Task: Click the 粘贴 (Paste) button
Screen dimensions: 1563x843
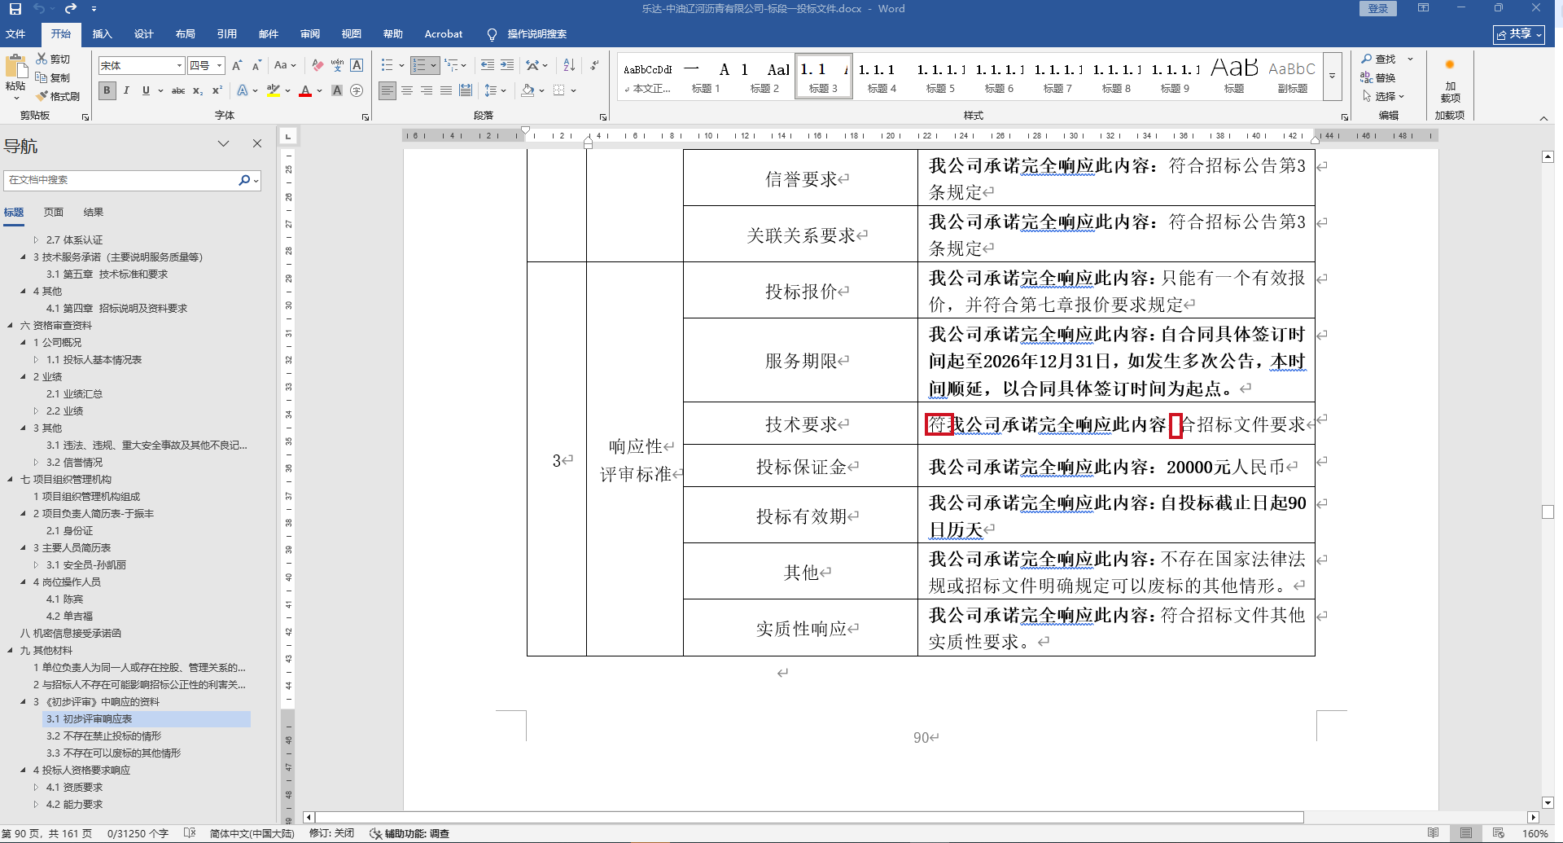Action: [15, 78]
